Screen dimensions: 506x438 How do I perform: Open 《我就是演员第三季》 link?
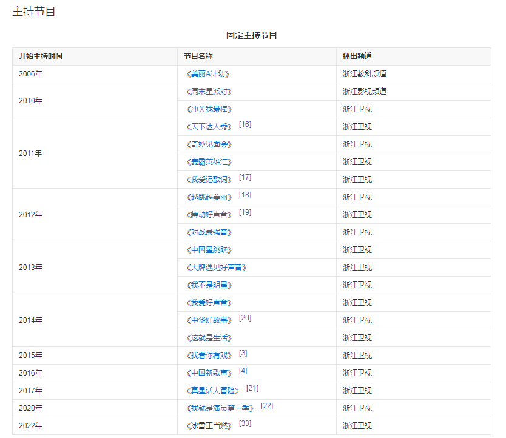pos(219,408)
